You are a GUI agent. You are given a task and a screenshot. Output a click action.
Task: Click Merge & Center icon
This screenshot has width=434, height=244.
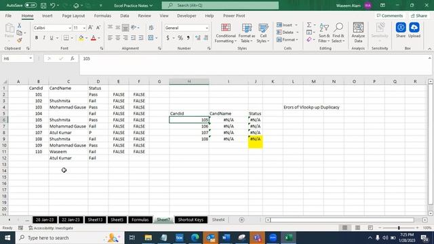point(151,38)
